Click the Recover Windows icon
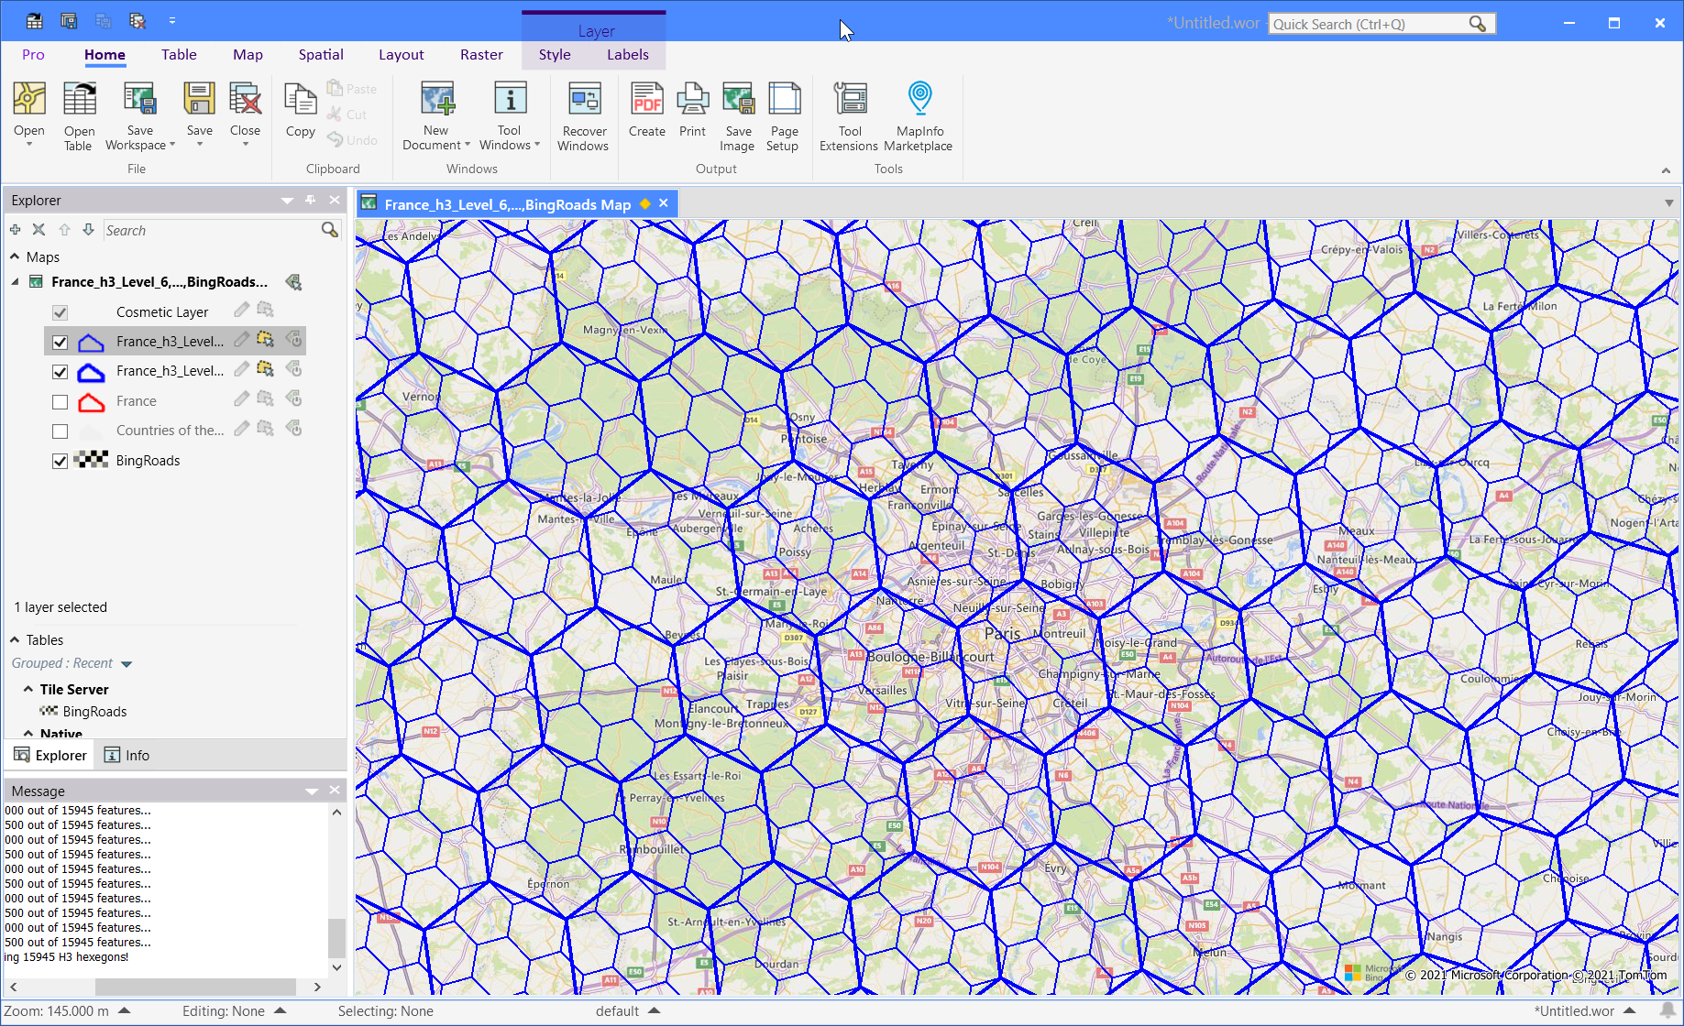This screenshot has height=1026, width=1684. [584, 99]
